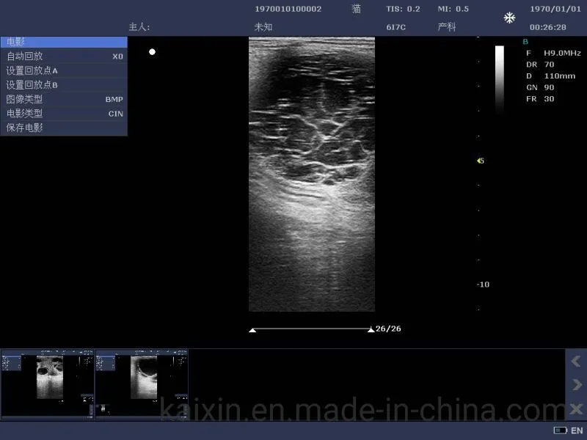Click the left cine loop start marker
The width and height of the screenshot is (587, 440).
[252, 330]
